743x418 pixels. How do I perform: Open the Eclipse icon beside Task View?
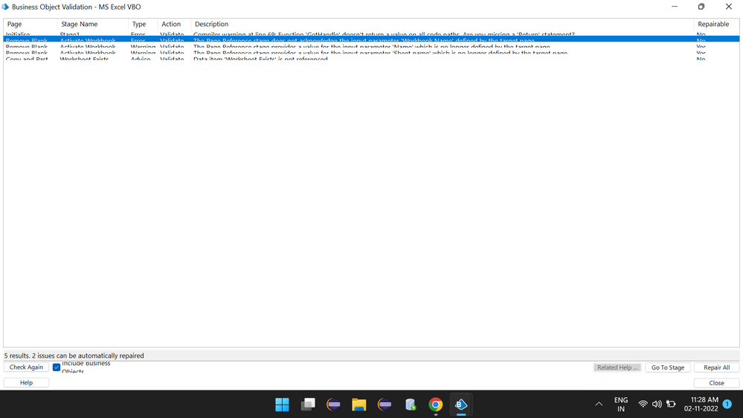334,405
